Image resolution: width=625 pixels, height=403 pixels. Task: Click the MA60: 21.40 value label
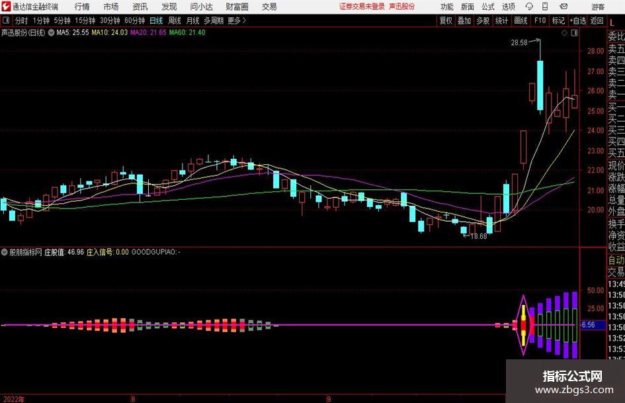point(187,32)
